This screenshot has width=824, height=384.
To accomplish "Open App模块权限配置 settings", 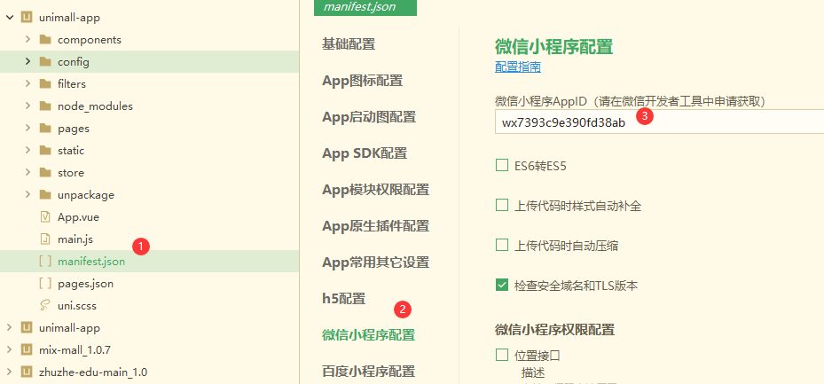I will coord(376,189).
